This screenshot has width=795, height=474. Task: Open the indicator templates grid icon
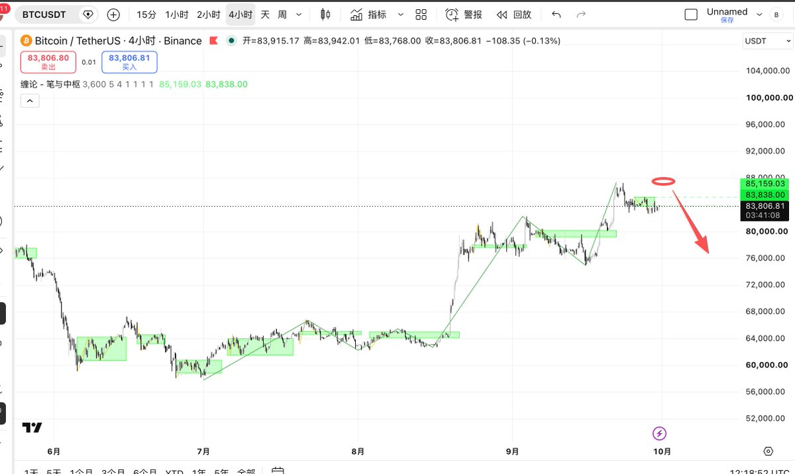(421, 15)
